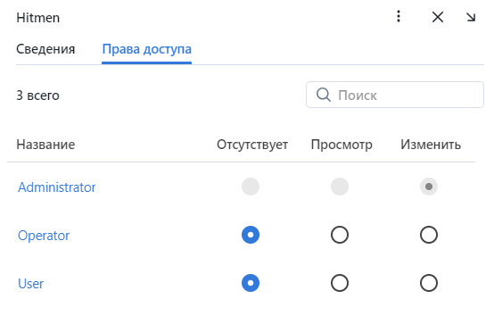This screenshot has width=494, height=324.
Task: Close the Hitmen panel with X
Action: 438,17
